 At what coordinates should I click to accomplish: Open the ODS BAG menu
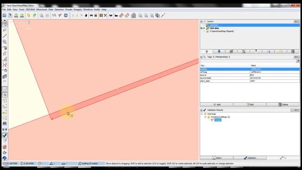pyautogui.click(x=30, y=9)
